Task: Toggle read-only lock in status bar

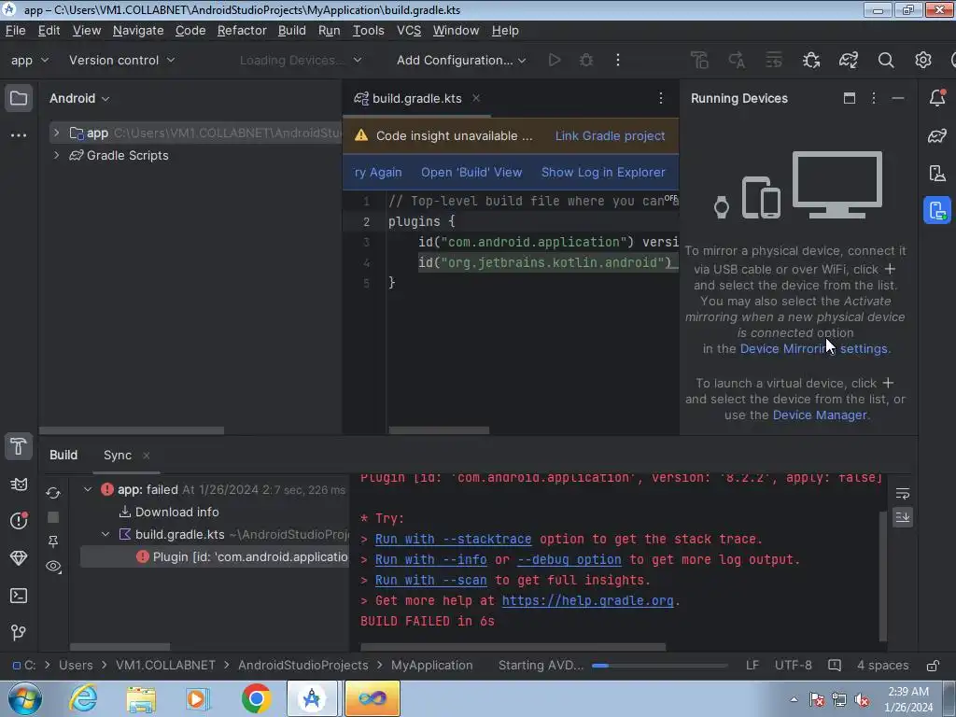Action: pos(933,665)
